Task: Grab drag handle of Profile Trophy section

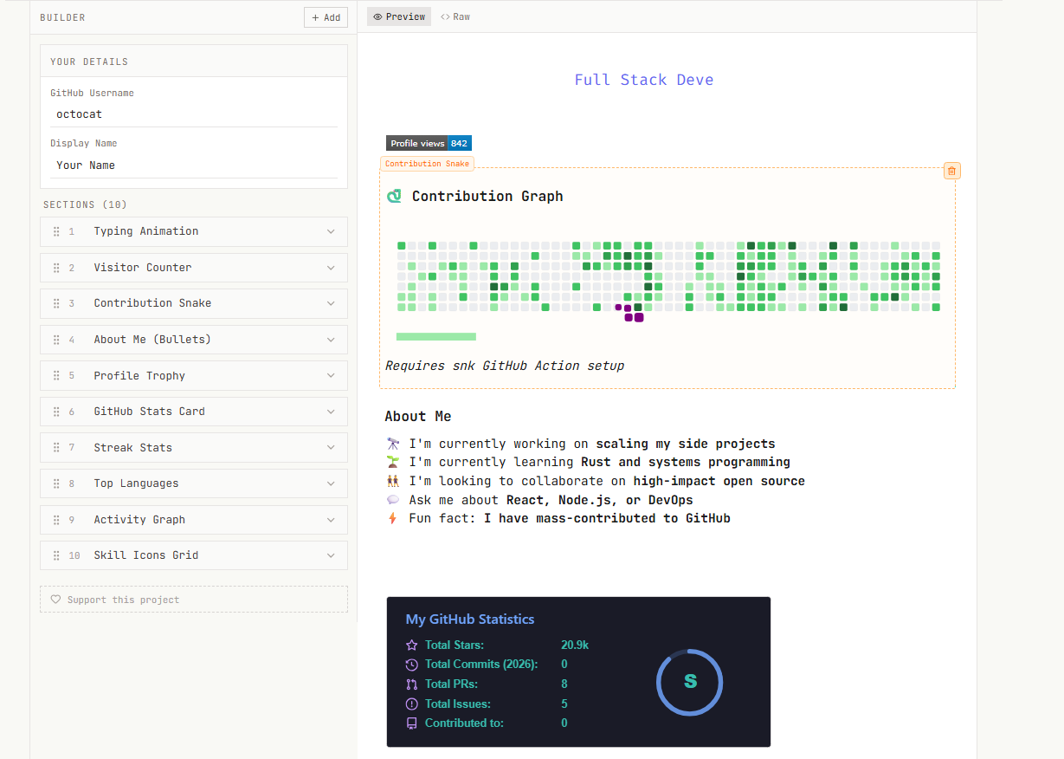Action: click(x=56, y=376)
